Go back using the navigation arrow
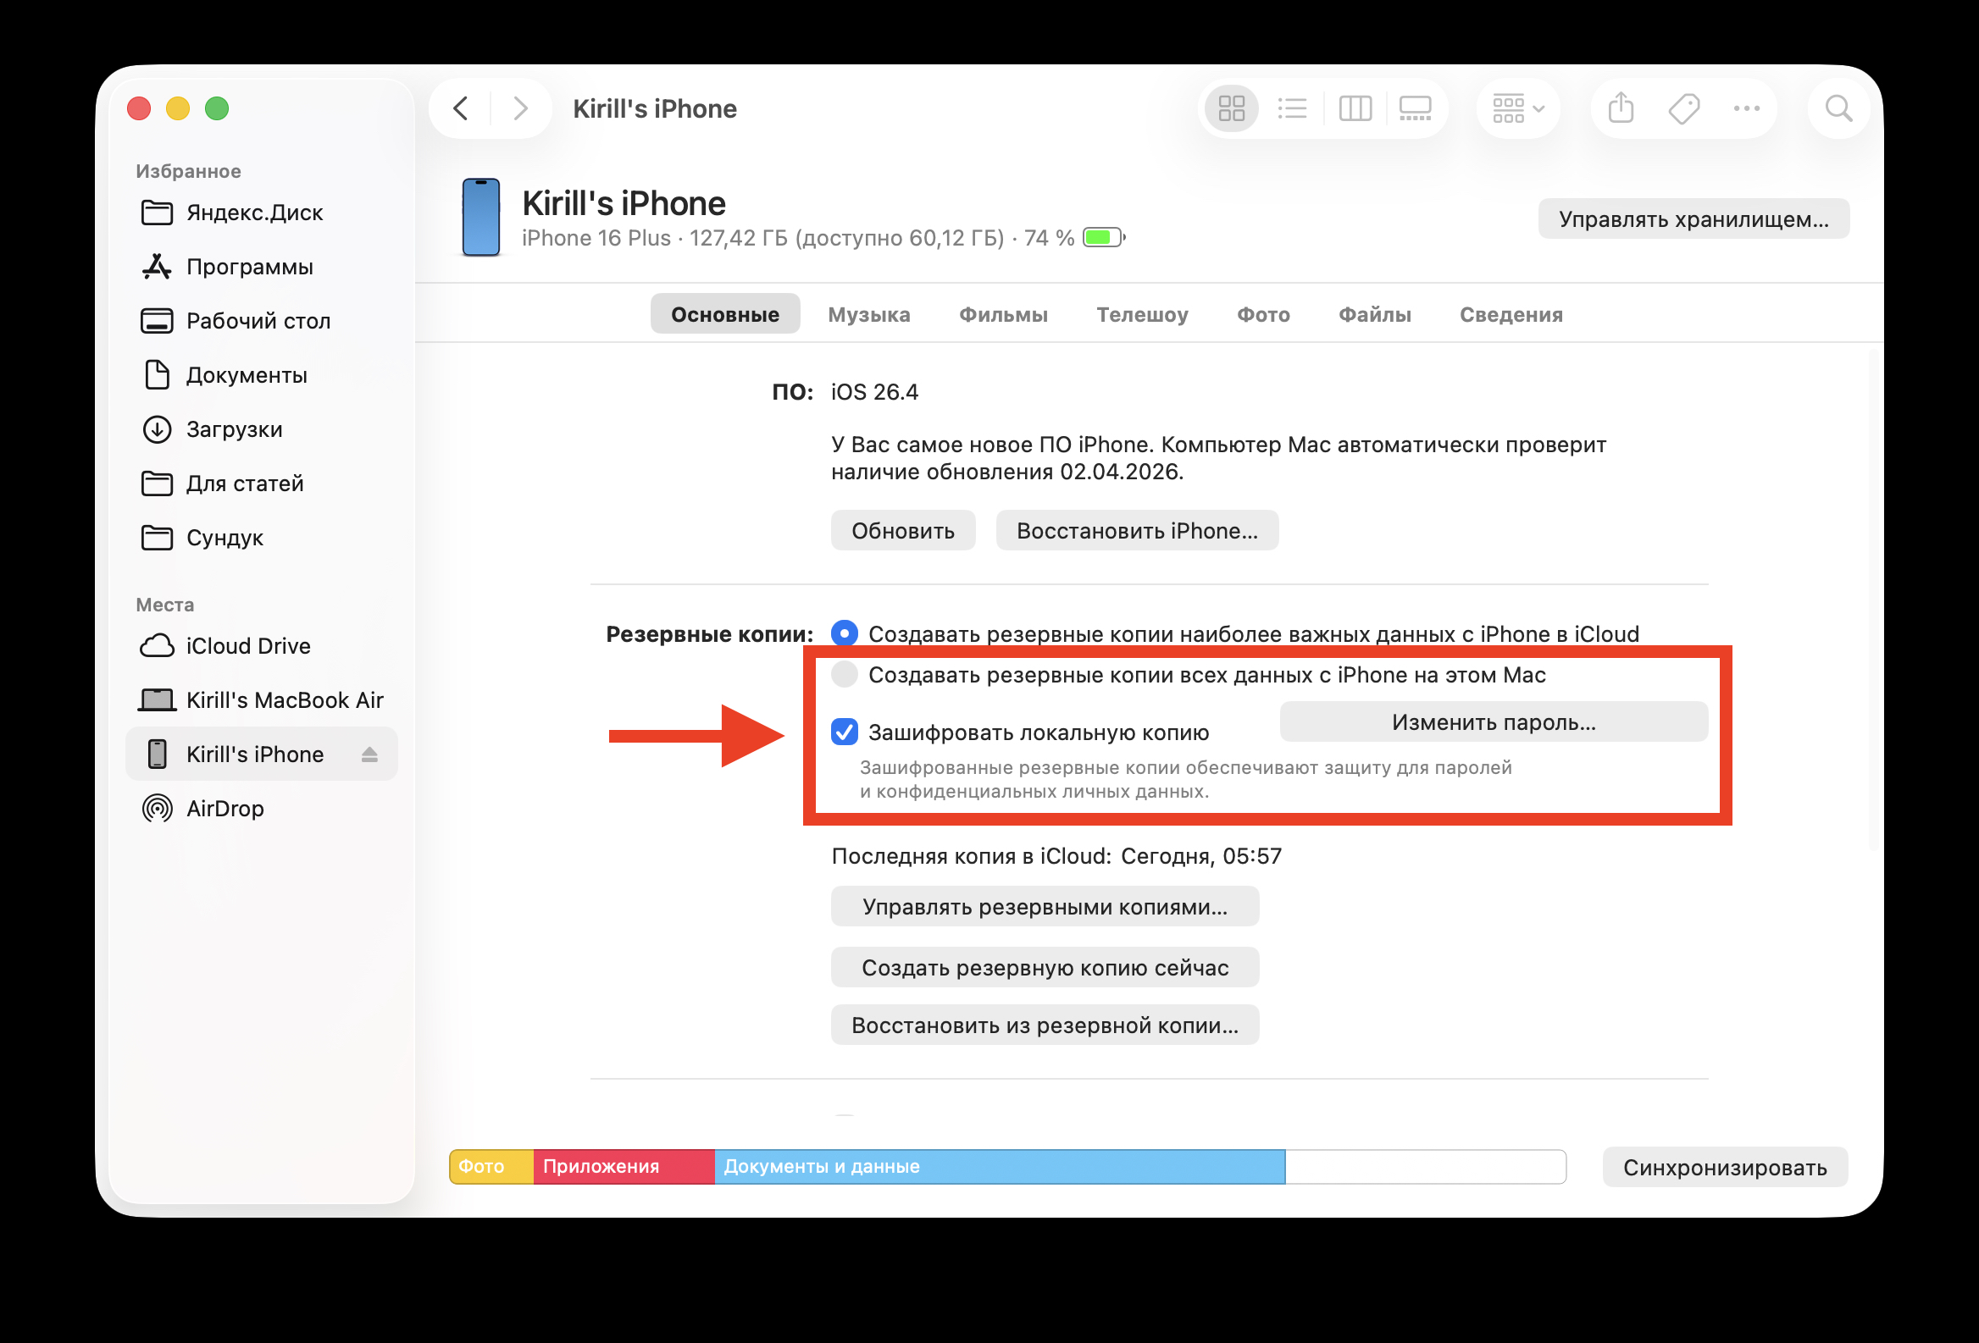Image resolution: width=1979 pixels, height=1343 pixels. [x=460, y=108]
